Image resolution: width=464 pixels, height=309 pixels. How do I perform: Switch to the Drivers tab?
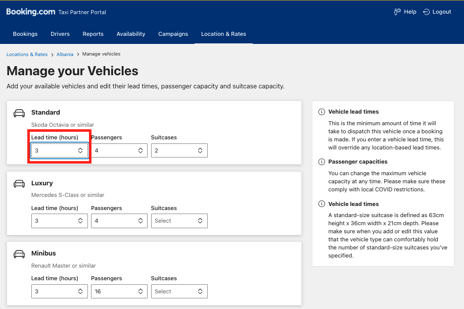click(60, 34)
